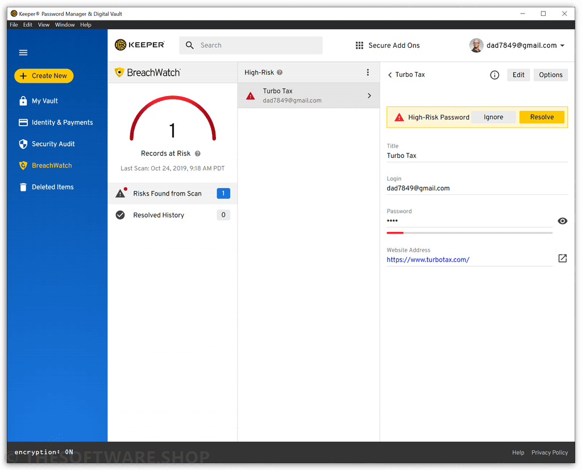582x470 pixels.
Task: Launch the website with the external link icon
Action: coord(562,259)
